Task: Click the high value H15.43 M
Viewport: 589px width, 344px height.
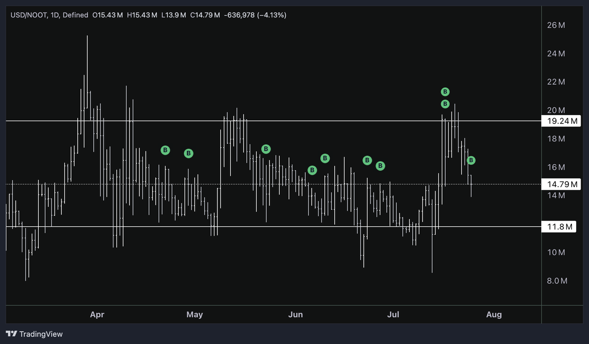Action: (x=142, y=16)
